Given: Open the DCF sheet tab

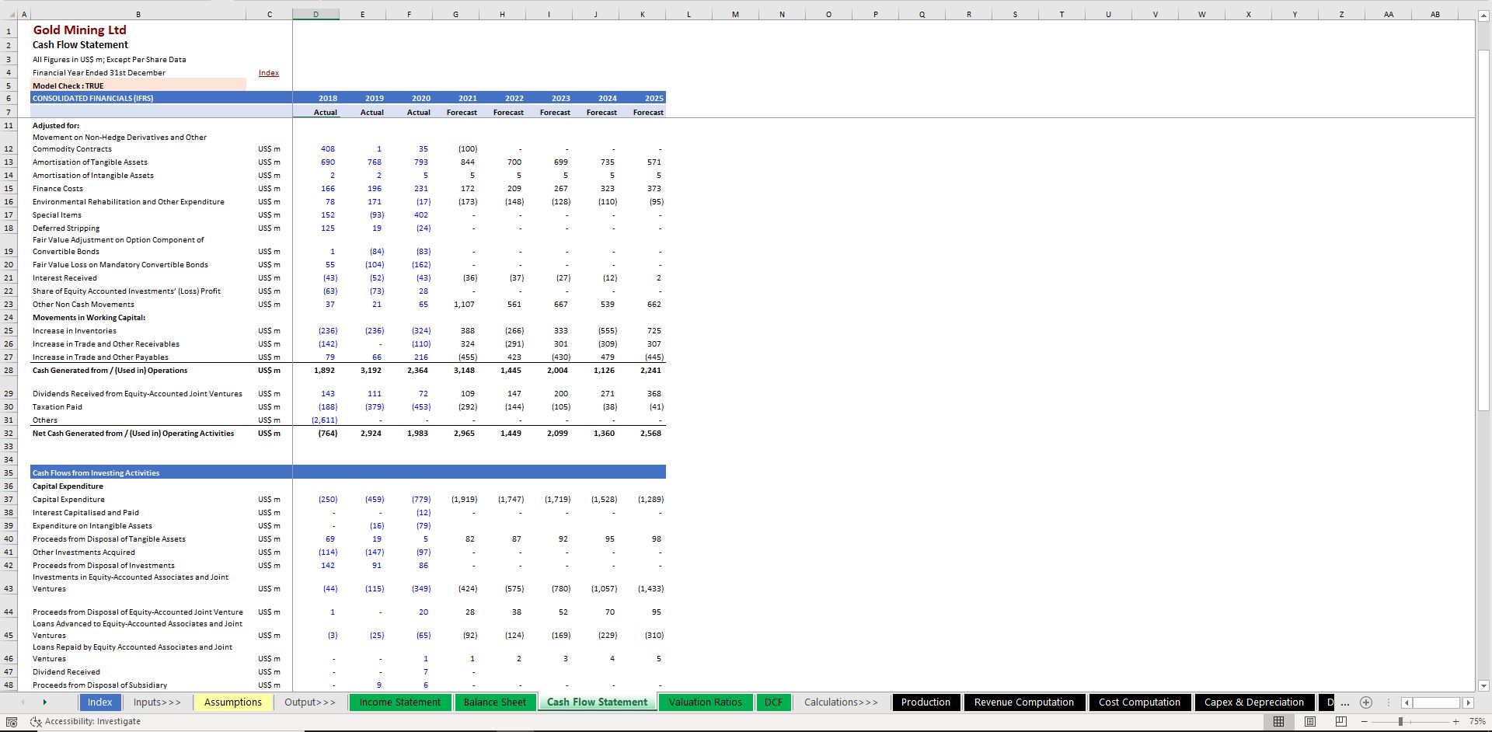Looking at the screenshot, I should pos(773,702).
